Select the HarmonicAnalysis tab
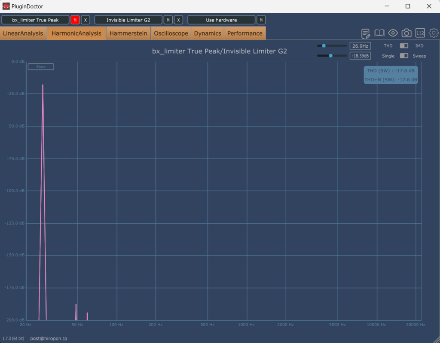Viewport: 440px width, 343px height. coord(76,33)
